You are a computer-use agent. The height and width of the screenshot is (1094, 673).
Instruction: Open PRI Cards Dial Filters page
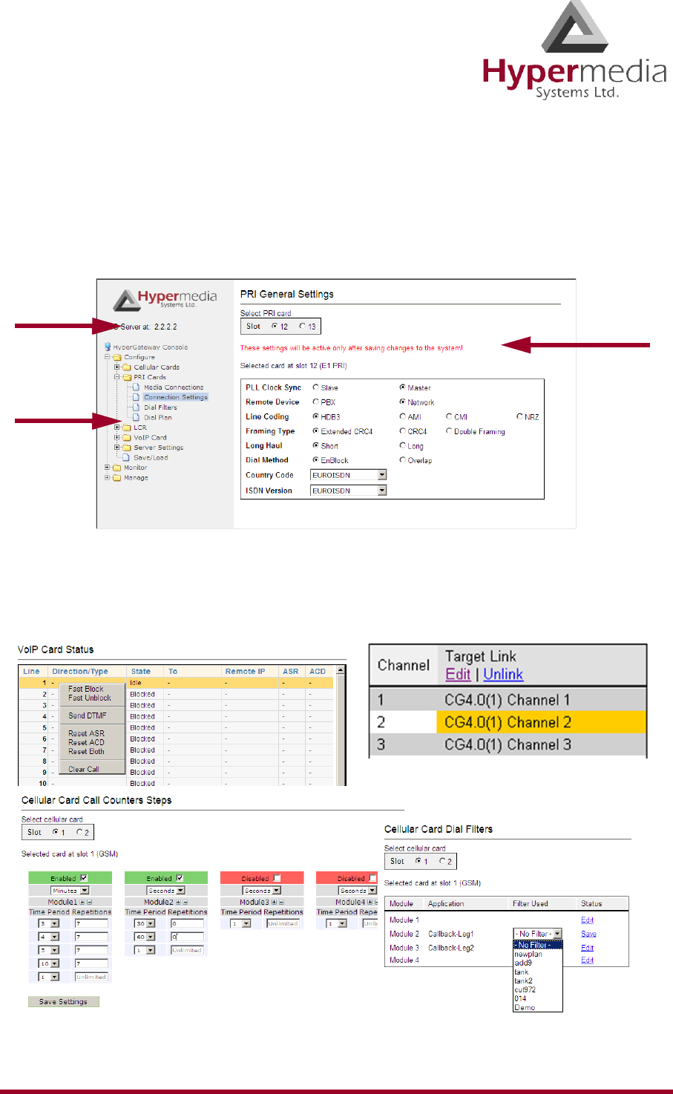point(160,407)
